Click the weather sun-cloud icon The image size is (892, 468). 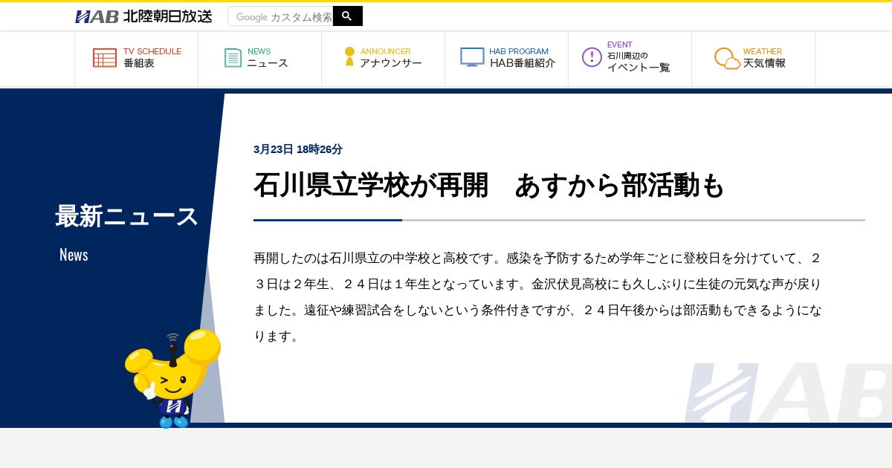coord(727,59)
